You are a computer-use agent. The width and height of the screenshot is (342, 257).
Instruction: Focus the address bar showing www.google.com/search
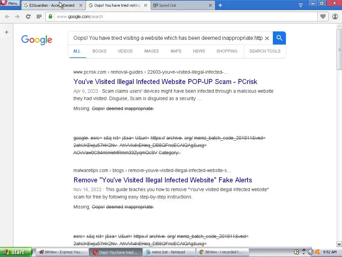tap(185, 17)
